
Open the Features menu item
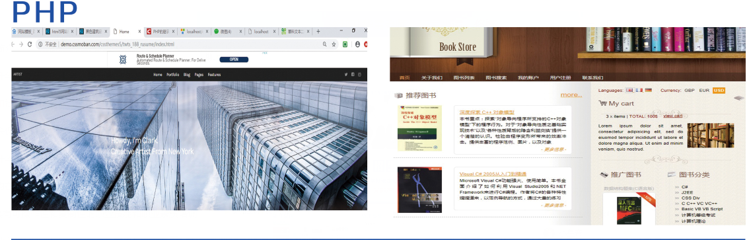[x=214, y=75]
